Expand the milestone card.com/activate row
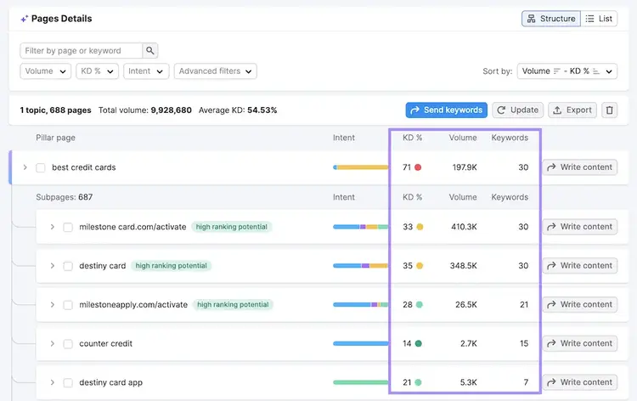The width and height of the screenshot is (637, 401). pyautogui.click(x=53, y=227)
